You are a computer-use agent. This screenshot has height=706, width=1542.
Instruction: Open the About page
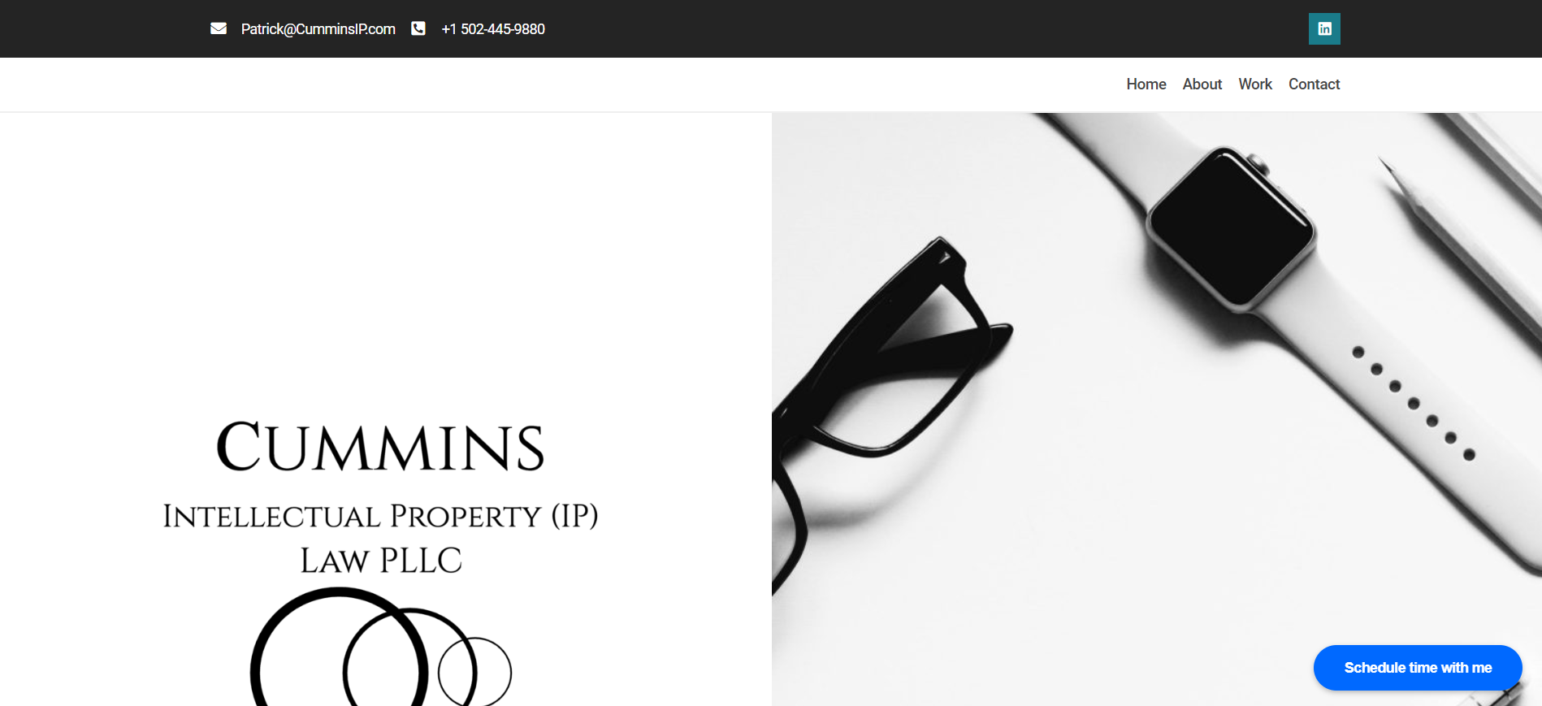tap(1202, 84)
